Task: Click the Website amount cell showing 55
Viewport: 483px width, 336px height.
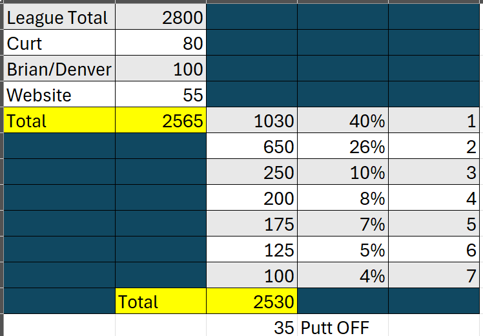Action: click(x=160, y=95)
